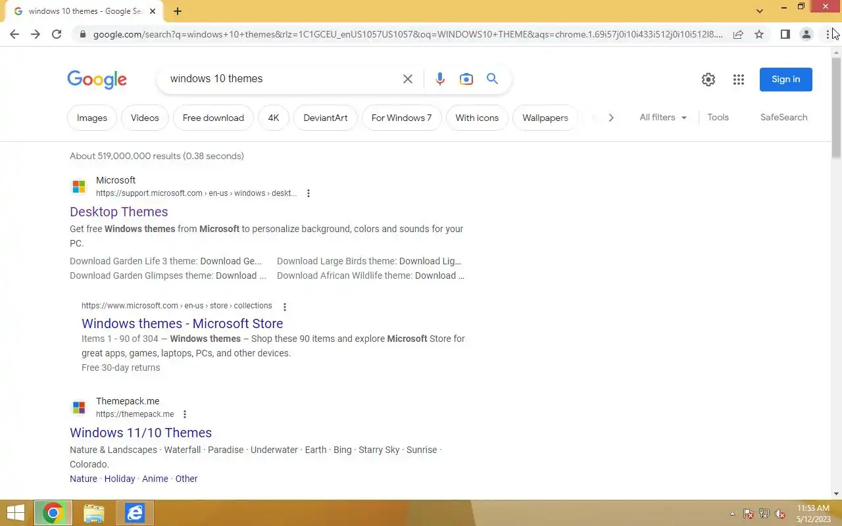The width and height of the screenshot is (842, 526).
Task: Open the Other sitelink
Action: click(187, 479)
